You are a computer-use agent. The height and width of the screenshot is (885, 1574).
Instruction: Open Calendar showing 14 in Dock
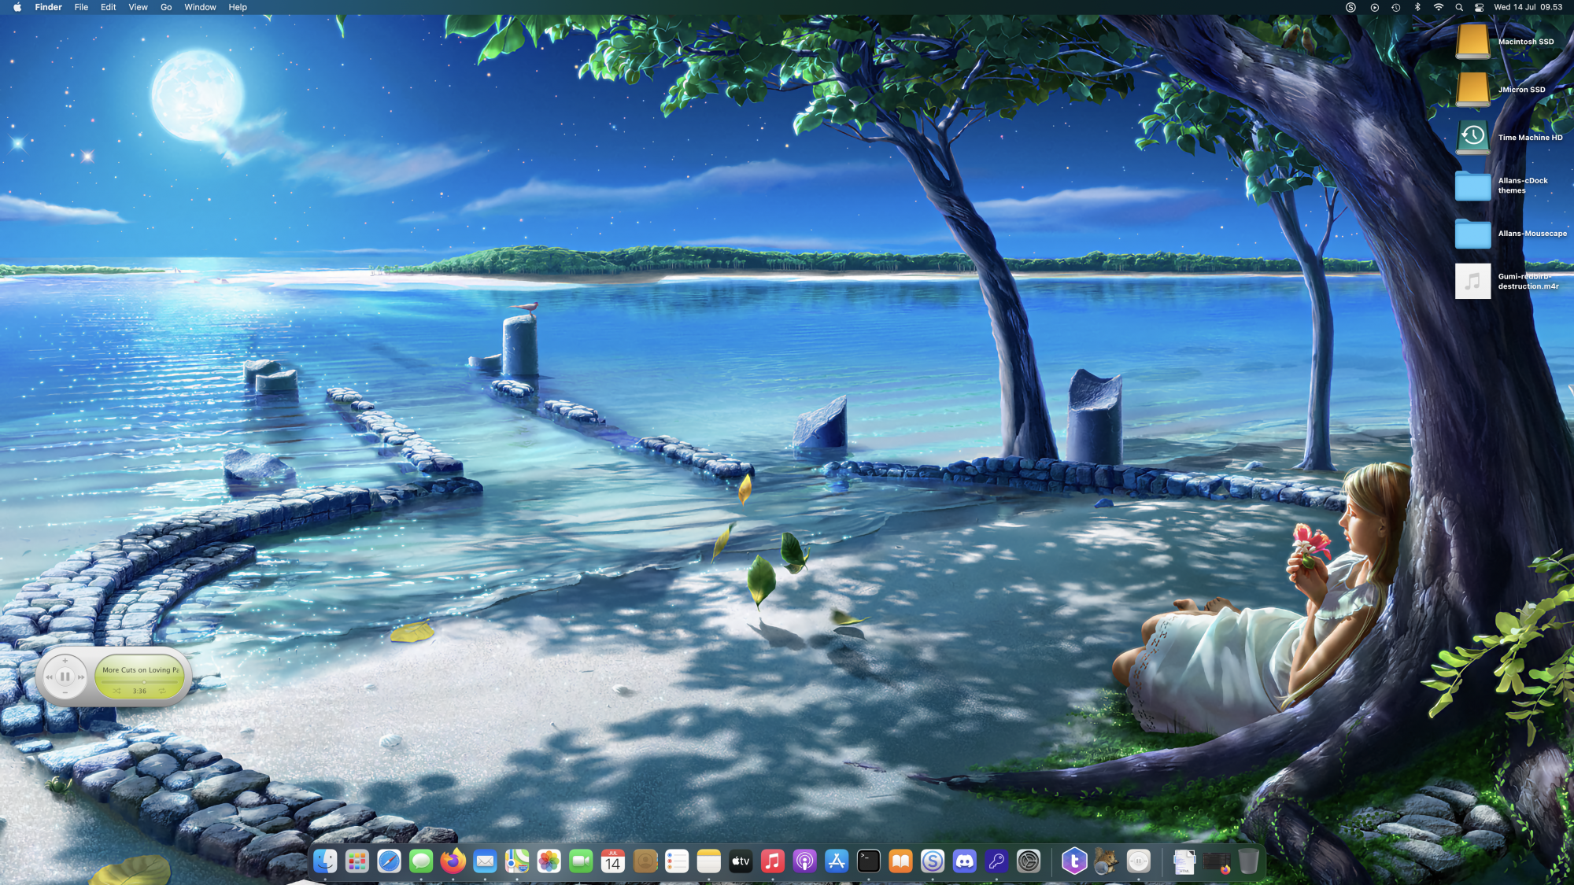612,861
